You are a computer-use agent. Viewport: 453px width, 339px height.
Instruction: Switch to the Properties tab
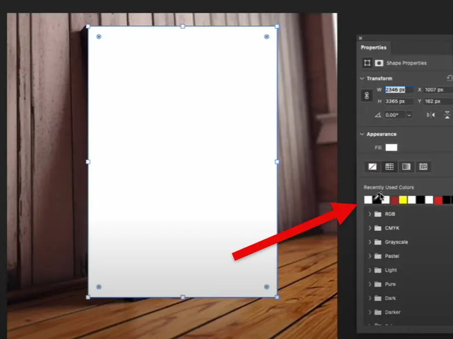(373, 48)
